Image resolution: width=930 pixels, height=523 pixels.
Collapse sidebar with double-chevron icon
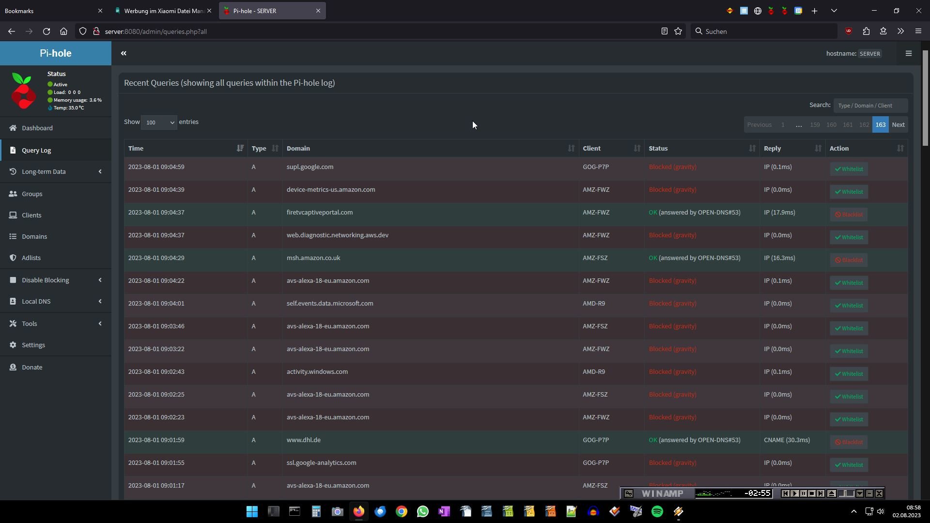tap(124, 53)
